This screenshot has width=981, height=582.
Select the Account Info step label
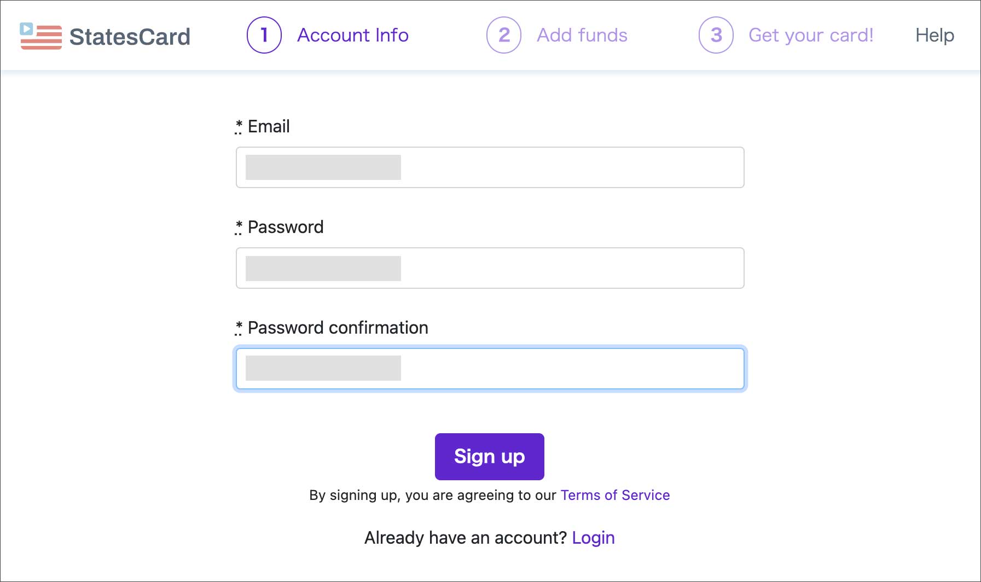pyautogui.click(x=353, y=35)
